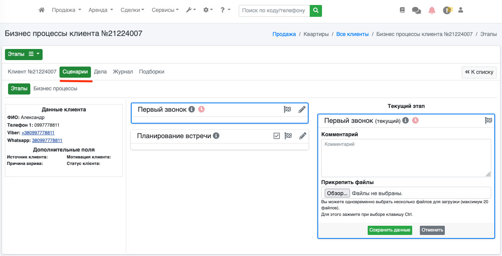Click the green search magnifier button
This screenshot has width=502, height=256.
click(315, 11)
